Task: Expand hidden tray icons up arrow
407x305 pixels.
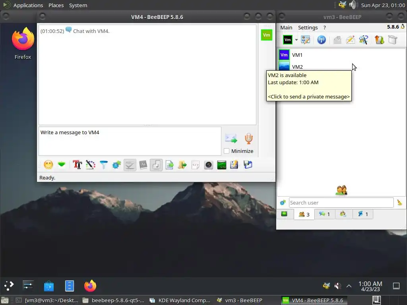Action: pyautogui.click(x=349, y=286)
